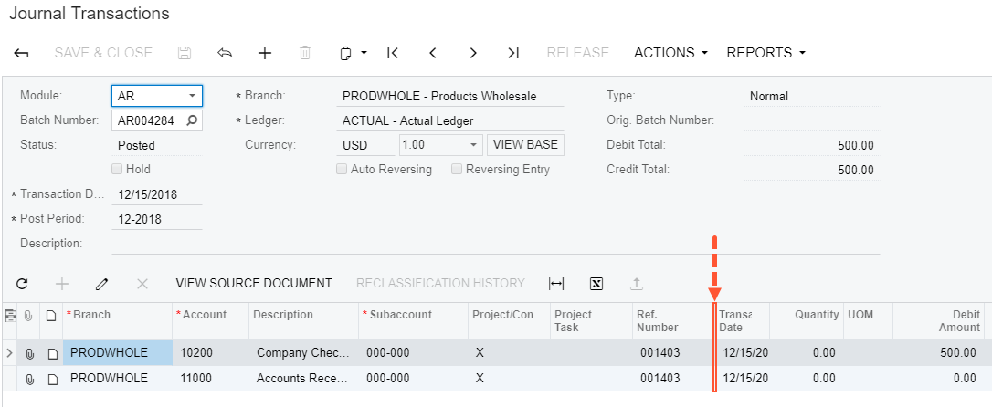Expand the currency rate dropdown
Screen dimensions: 992x407
pyautogui.click(x=473, y=145)
